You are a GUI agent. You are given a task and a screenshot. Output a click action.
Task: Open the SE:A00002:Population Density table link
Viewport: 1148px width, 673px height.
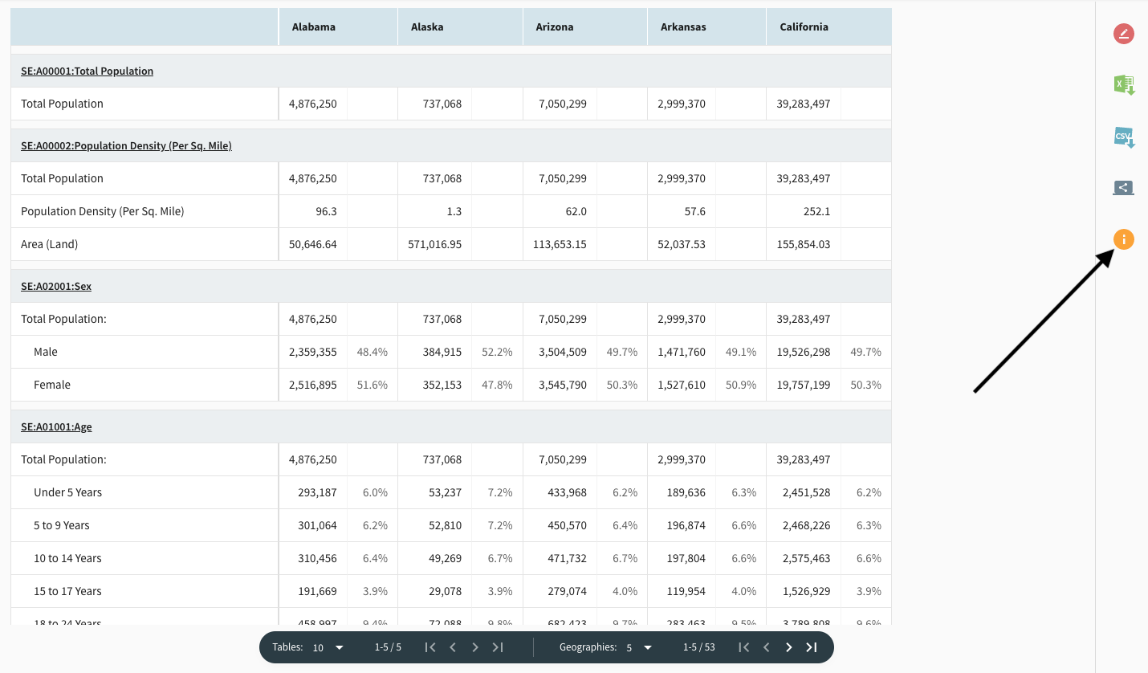click(x=126, y=145)
